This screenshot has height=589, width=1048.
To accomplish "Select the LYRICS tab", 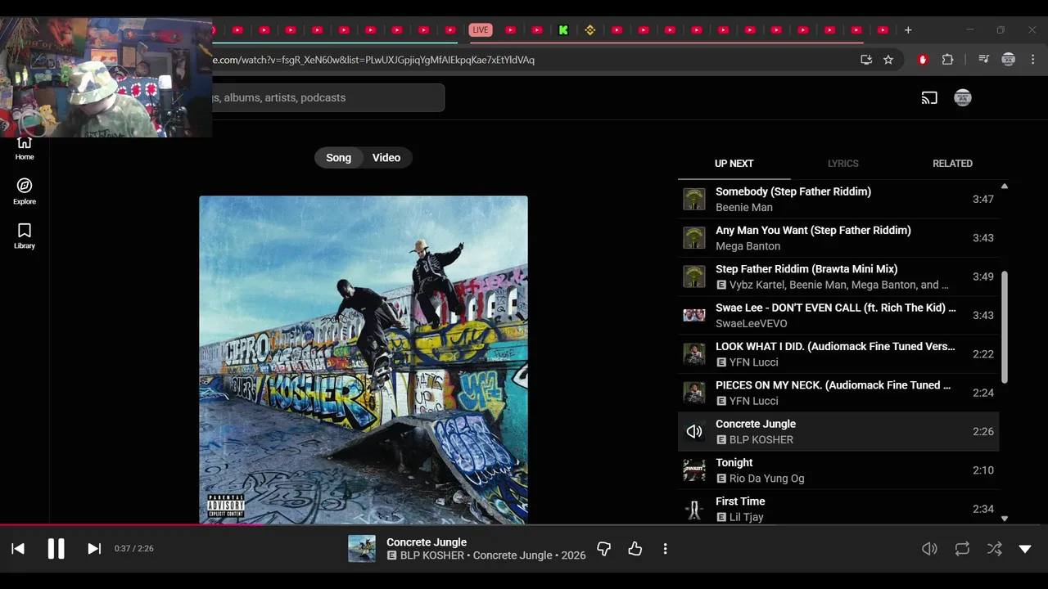I will tap(842, 164).
